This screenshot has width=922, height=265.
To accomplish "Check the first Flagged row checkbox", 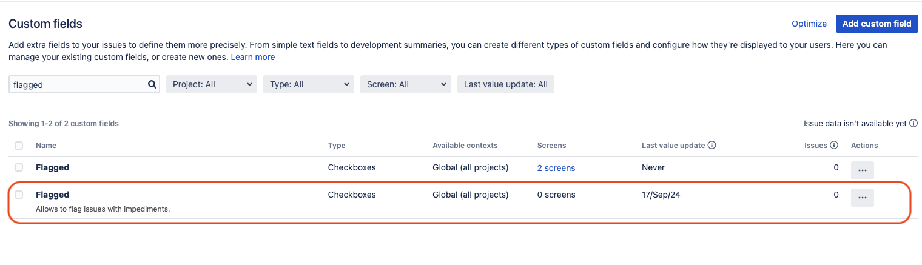I will coord(19,167).
